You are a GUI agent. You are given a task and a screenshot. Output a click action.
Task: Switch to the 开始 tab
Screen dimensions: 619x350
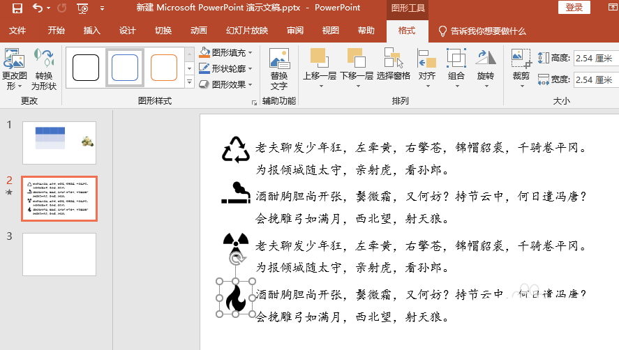point(56,31)
